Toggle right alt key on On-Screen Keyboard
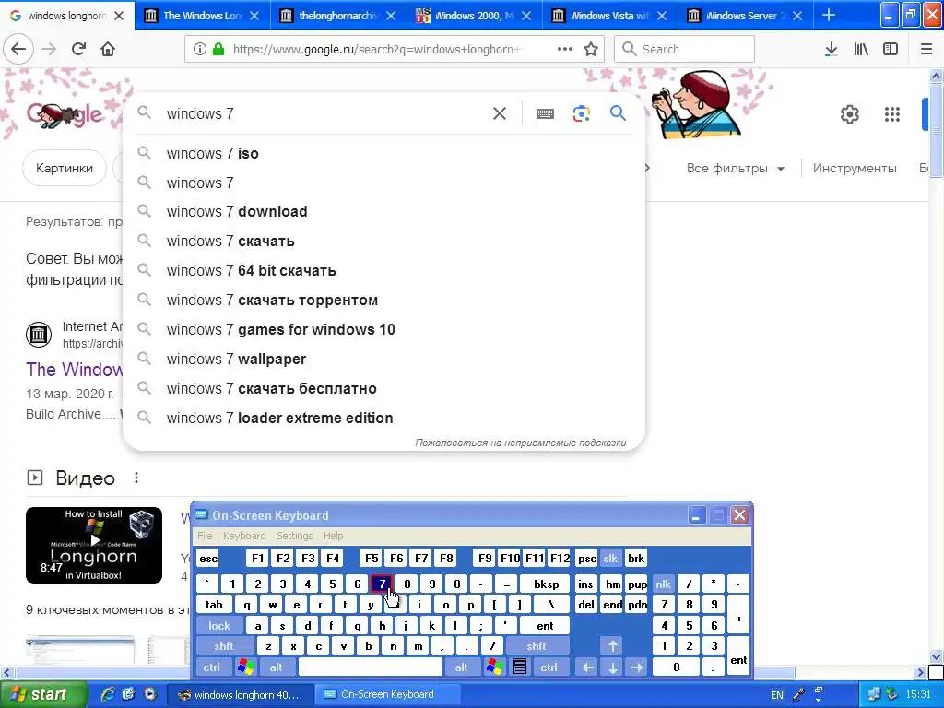This screenshot has height=708, width=944. pos(461,667)
